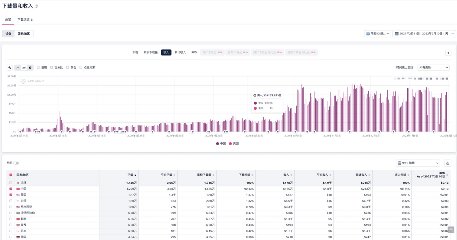Open the date range dropdown
Viewport: 457px width, 240px height.
[x=424, y=34]
